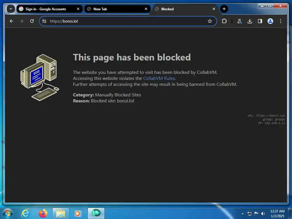
Task: Open Windows Explorer from the taskbar
Action: point(61,213)
